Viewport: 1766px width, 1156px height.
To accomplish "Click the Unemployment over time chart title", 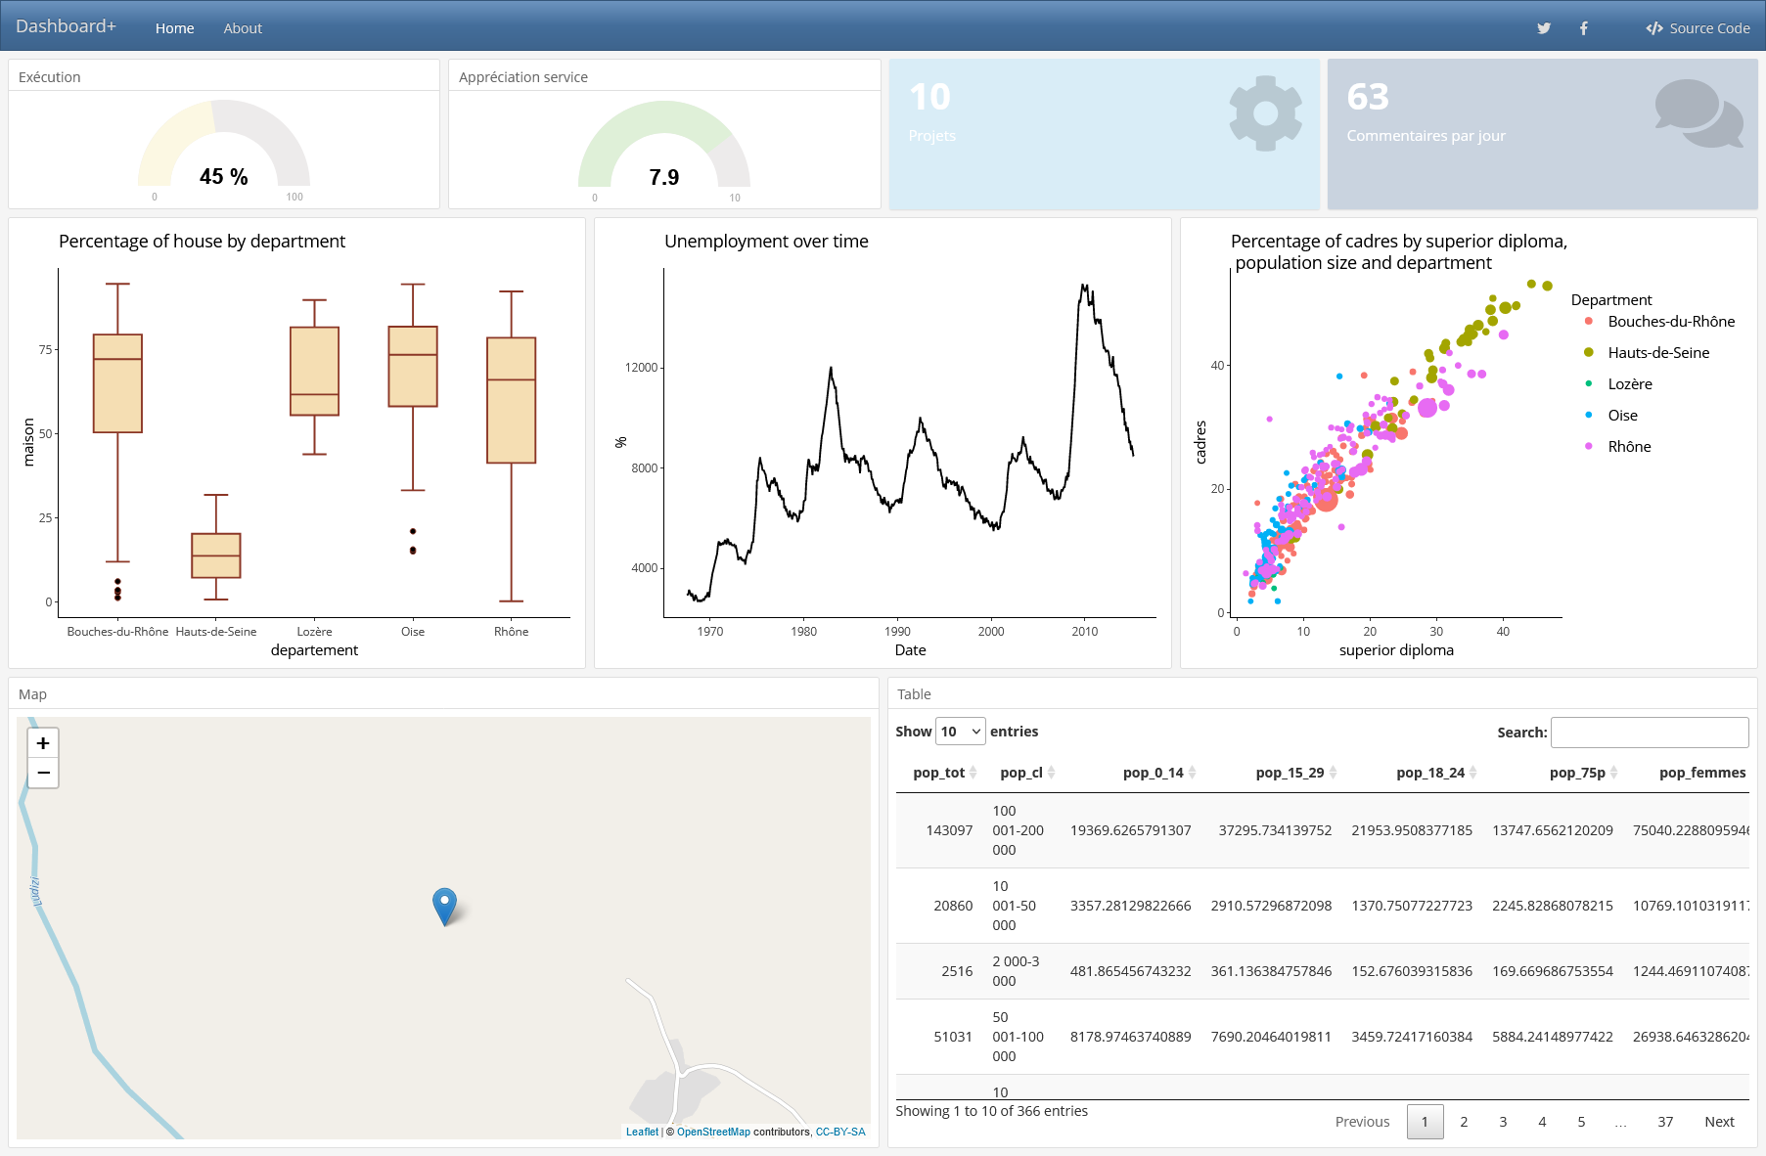I will point(766,242).
